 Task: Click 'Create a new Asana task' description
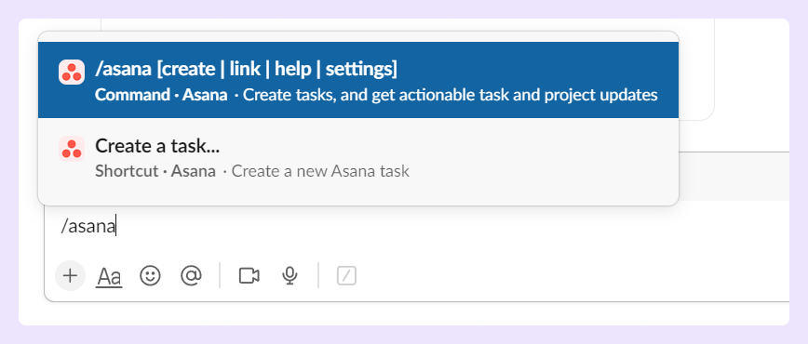click(x=320, y=171)
